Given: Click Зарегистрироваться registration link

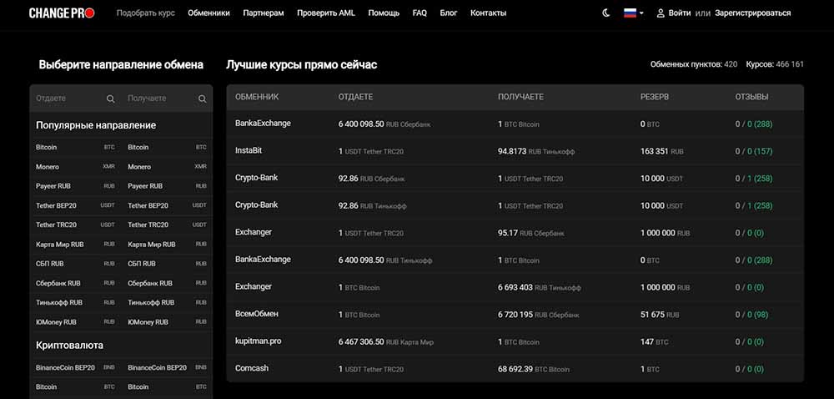Looking at the screenshot, I should (752, 13).
